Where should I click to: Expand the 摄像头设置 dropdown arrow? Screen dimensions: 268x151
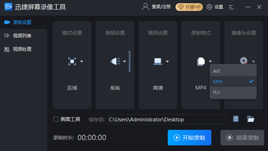click(253, 61)
